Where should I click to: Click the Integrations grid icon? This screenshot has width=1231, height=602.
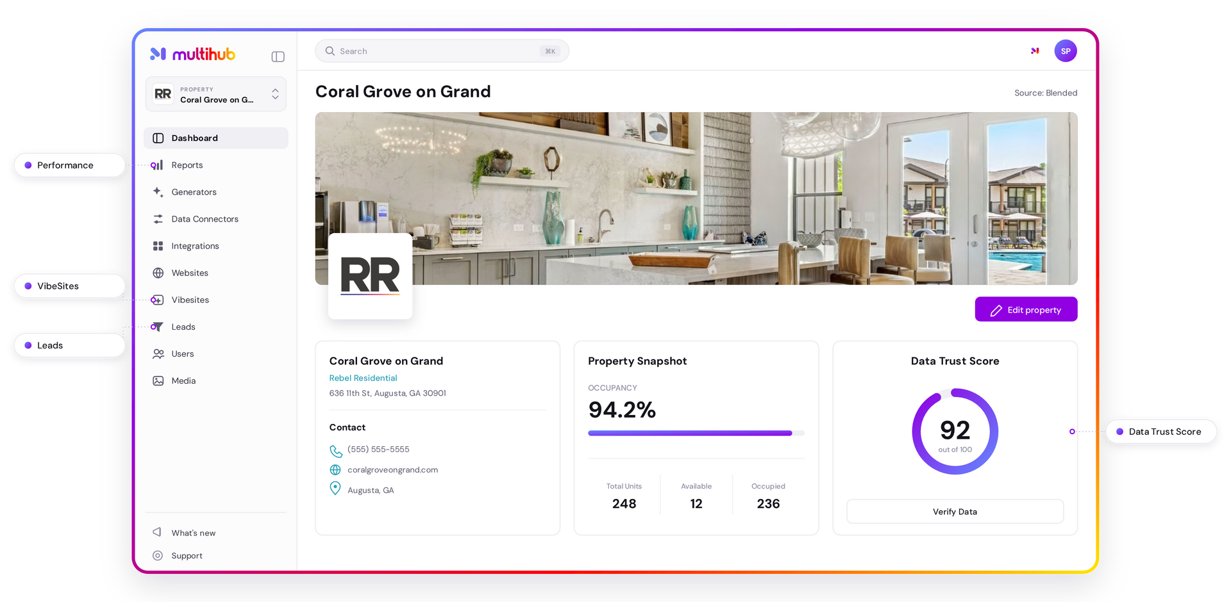(158, 246)
